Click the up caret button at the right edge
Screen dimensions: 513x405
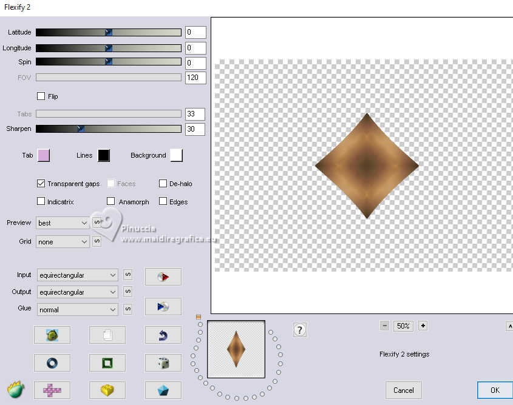[510, 326]
